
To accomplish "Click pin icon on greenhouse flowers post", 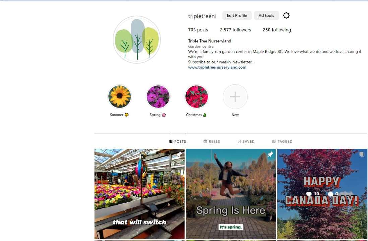I will 179,154.
